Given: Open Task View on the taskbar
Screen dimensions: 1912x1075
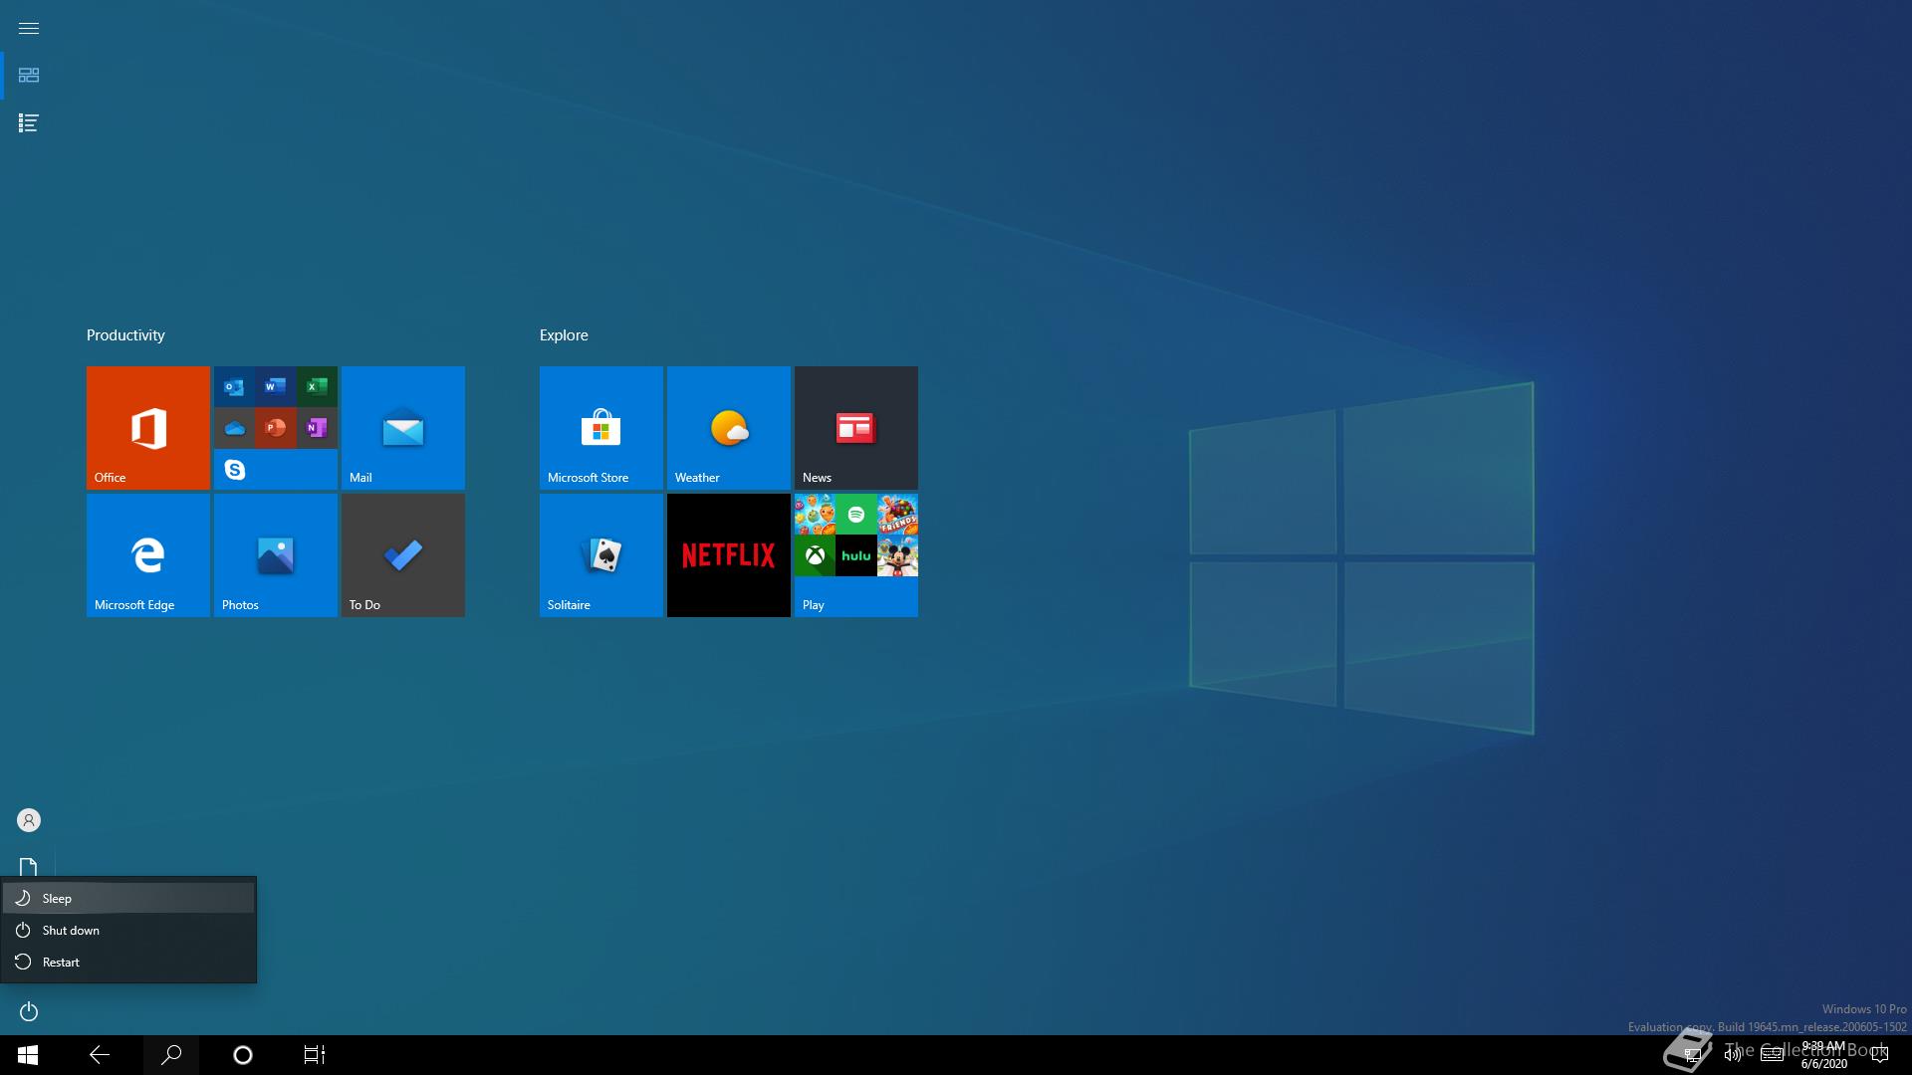Looking at the screenshot, I should (315, 1055).
